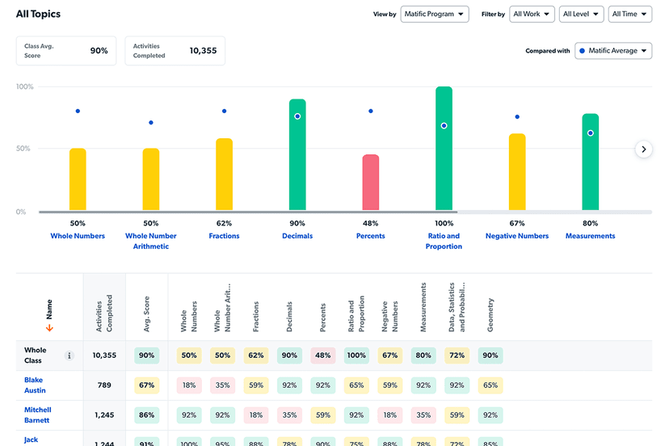Open the Matific Program view dropdown

click(435, 15)
